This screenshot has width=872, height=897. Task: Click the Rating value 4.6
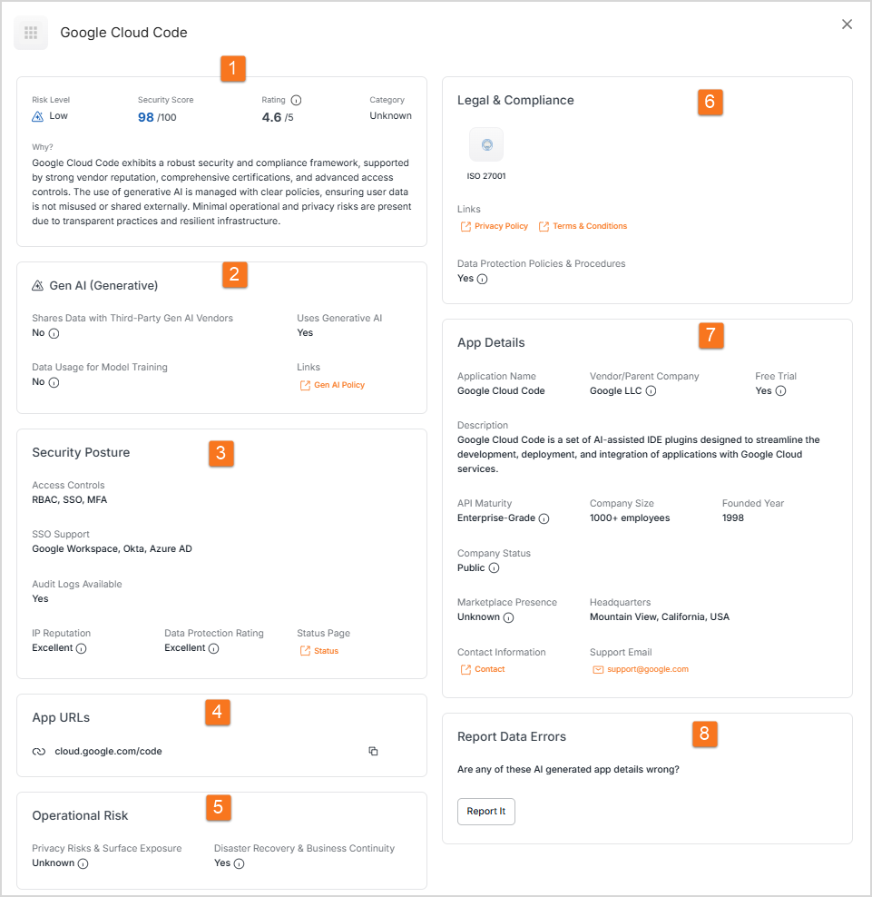coord(271,117)
